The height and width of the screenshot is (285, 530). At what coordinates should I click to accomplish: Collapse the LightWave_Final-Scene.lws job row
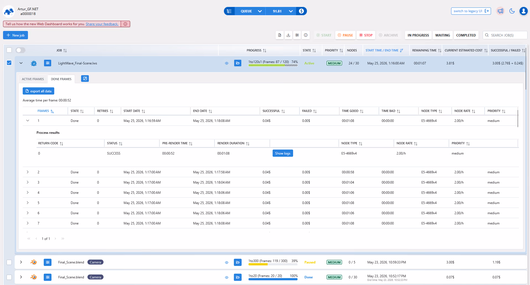coord(21,63)
